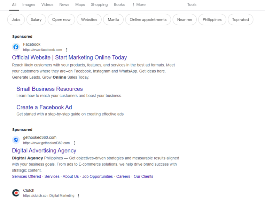Switch to the Images tab
The image size is (265, 199).
29,5
